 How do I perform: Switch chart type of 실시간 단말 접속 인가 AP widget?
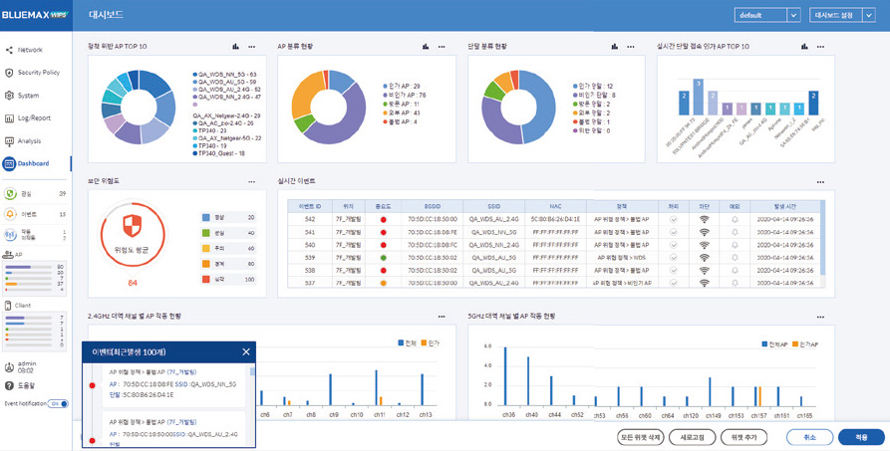pyautogui.click(x=803, y=47)
